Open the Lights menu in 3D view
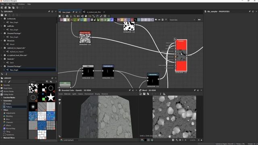 [x=74, y=94]
